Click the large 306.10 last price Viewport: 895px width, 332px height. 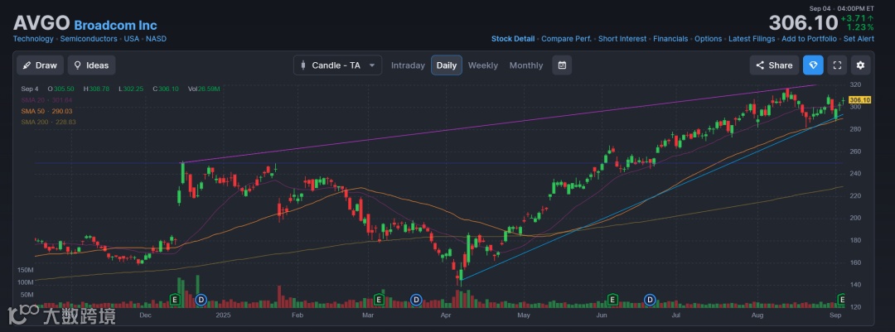802,23
